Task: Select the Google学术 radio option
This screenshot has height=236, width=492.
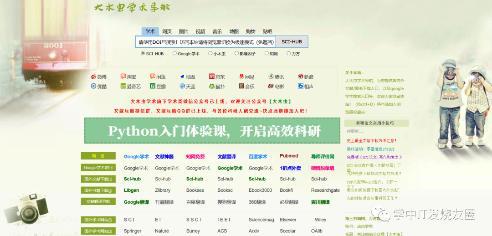Action: tap(174, 53)
